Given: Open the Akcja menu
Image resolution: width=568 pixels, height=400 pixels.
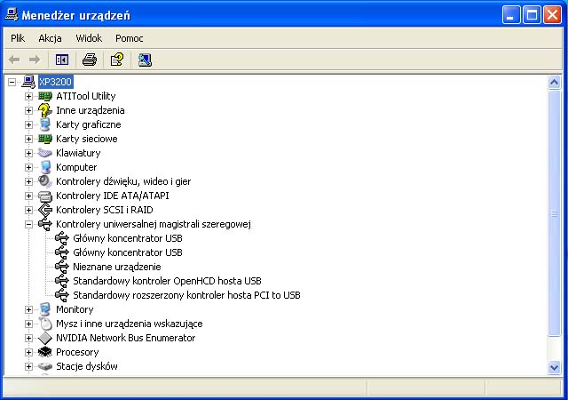Looking at the screenshot, I should coord(50,38).
